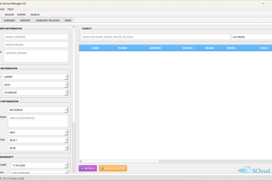Click the left panel scroll up arrow
This screenshot has height=181, width=272.
(x=74, y=26)
